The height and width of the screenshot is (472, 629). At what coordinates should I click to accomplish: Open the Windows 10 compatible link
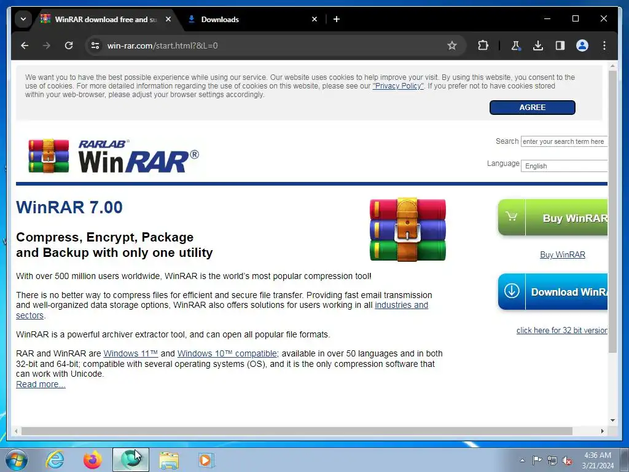(x=227, y=353)
